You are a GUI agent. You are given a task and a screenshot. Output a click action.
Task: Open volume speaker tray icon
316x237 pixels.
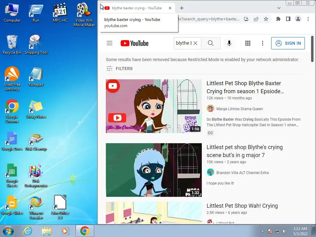pyautogui.click(x=285, y=231)
